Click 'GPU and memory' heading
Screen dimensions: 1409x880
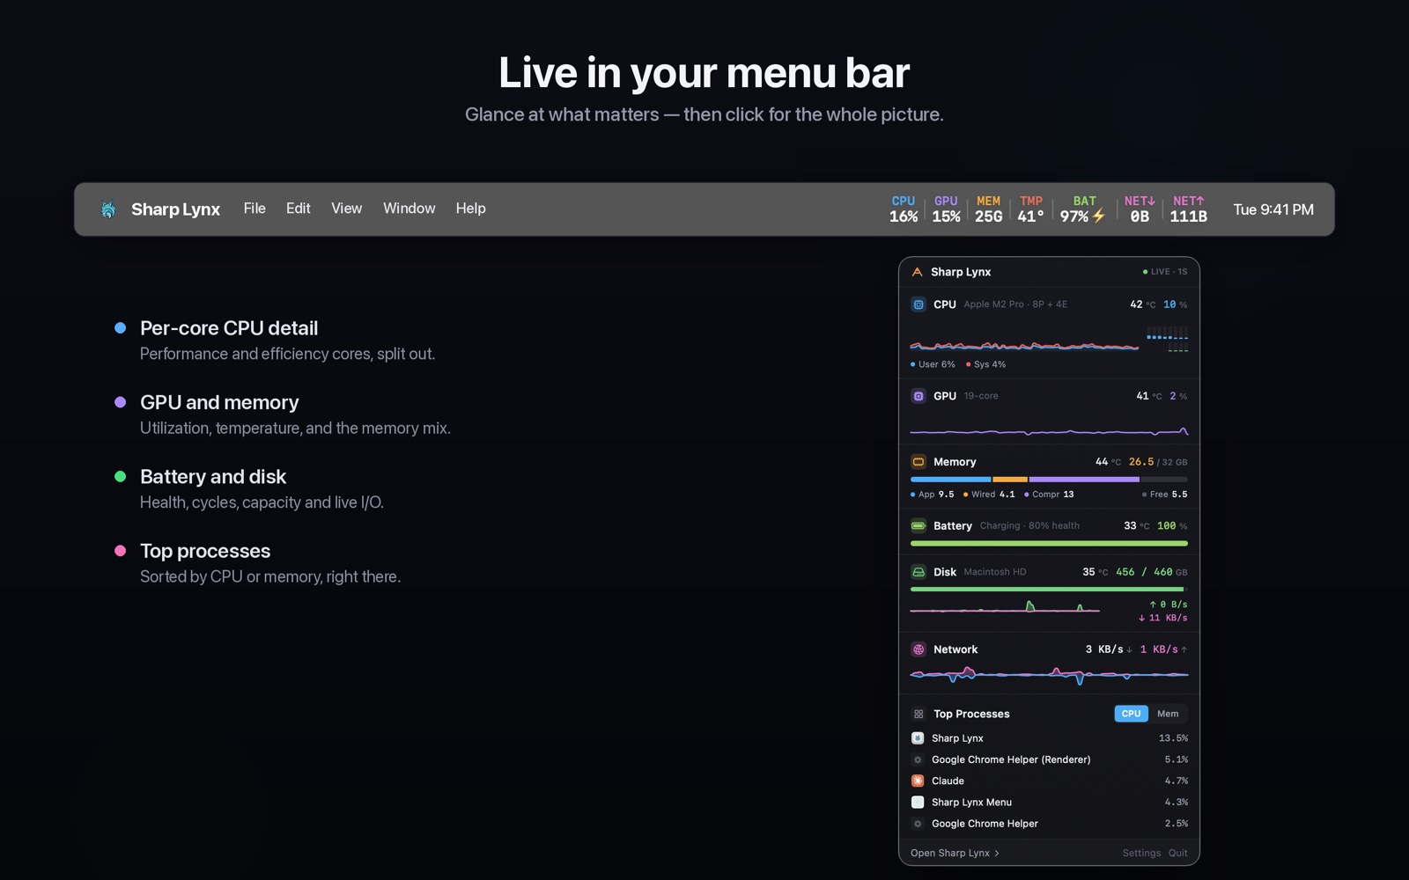(219, 402)
